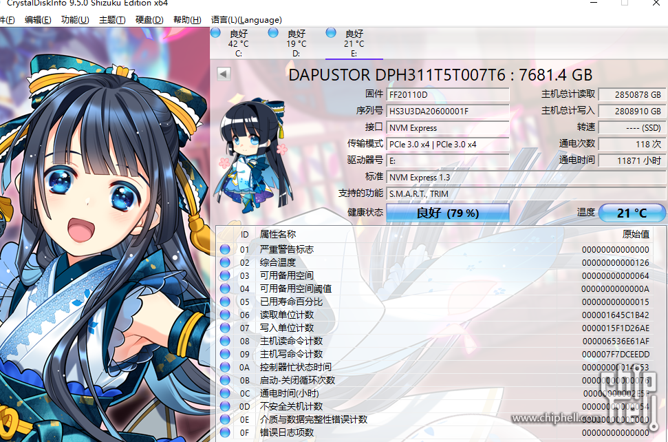Screen dimensions: 668x442
Task: Open the 帮助(H) menu
Action: [x=187, y=19]
